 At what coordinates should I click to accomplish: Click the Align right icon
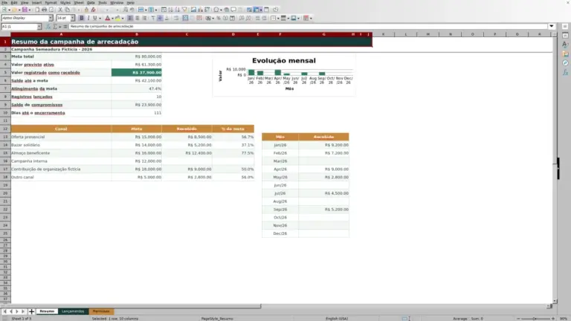click(144, 18)
